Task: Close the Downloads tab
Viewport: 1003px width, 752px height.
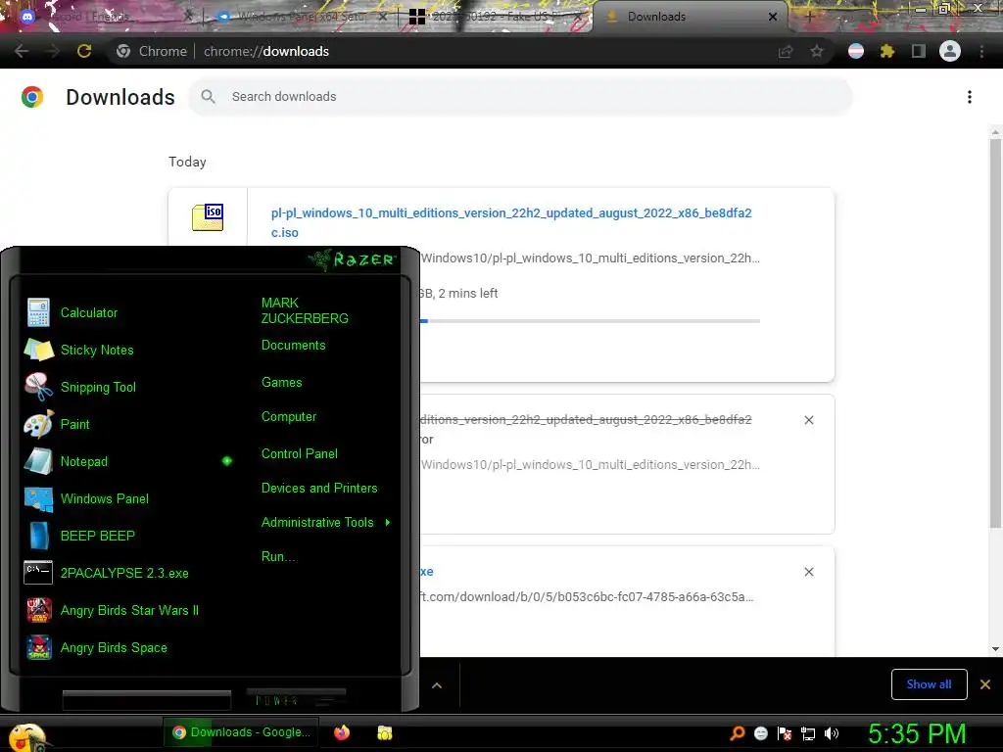Action: (x=772, y=18)
